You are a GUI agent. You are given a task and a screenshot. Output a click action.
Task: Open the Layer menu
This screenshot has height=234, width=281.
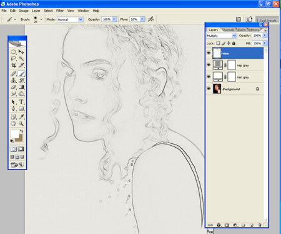click(x=36, y=11)
